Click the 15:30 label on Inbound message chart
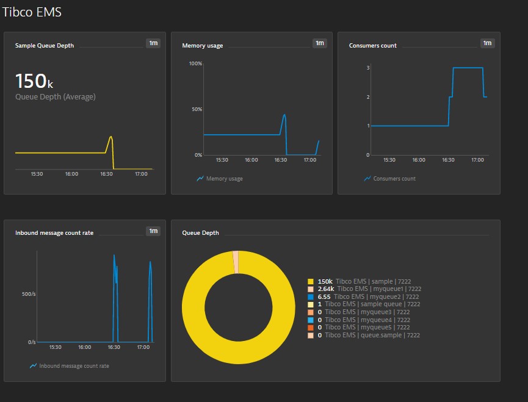The width and height of the screenshot is (528, 402). pos(55,347)
